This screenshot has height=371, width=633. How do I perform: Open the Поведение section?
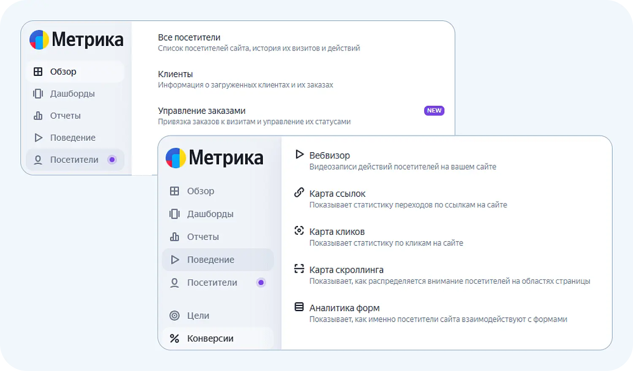211,260
